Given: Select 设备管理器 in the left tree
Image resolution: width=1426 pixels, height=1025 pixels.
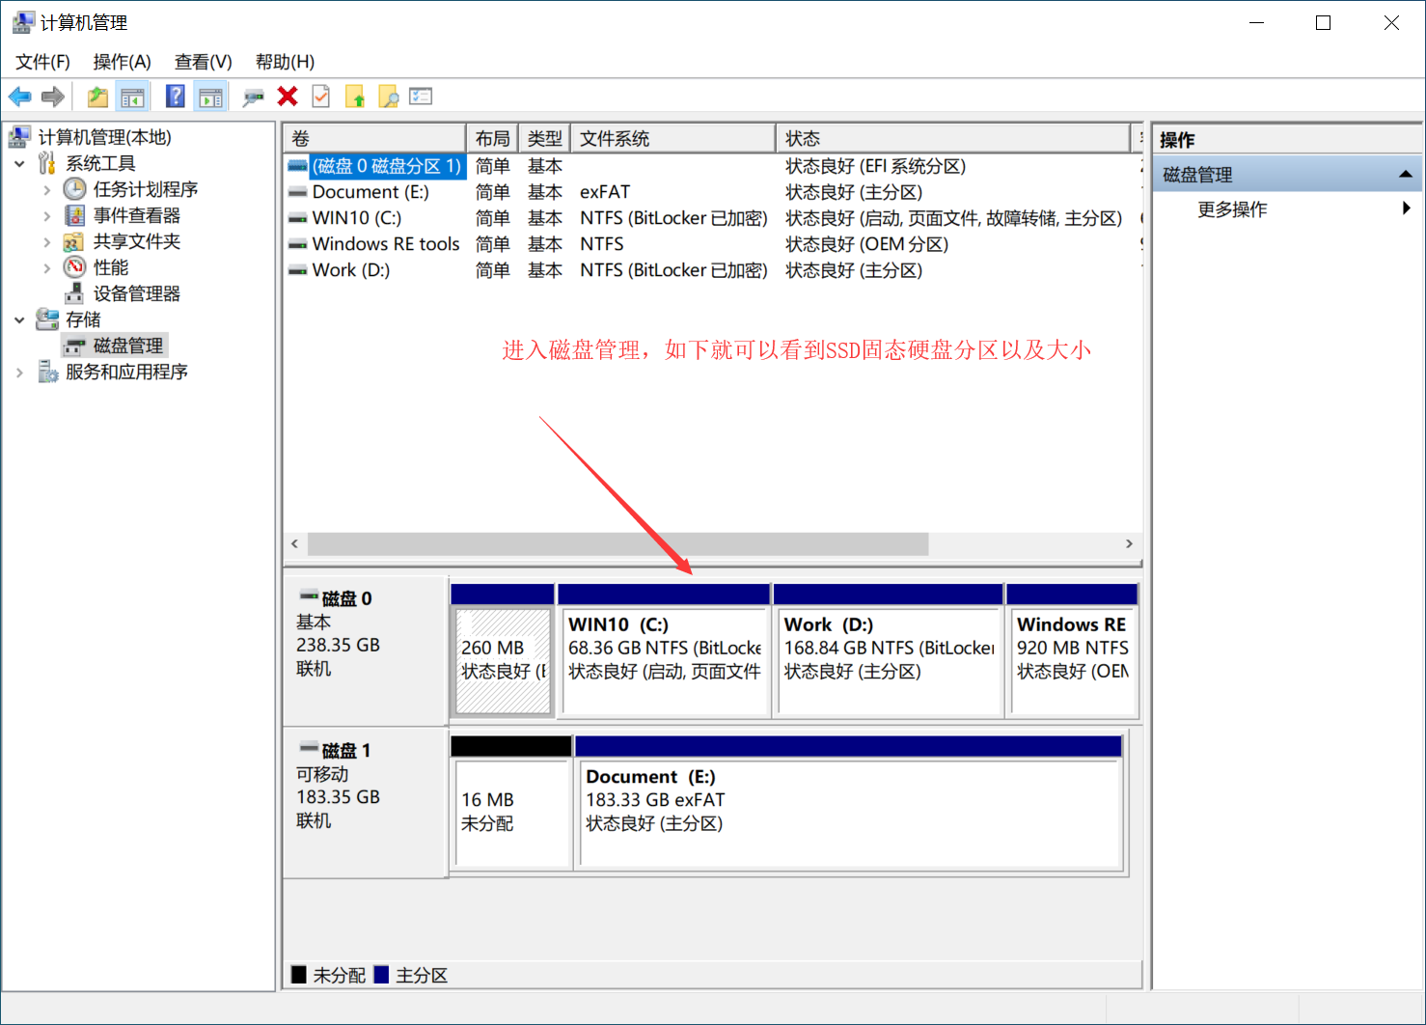Looking at the screenshot, I should coord(136,294).
